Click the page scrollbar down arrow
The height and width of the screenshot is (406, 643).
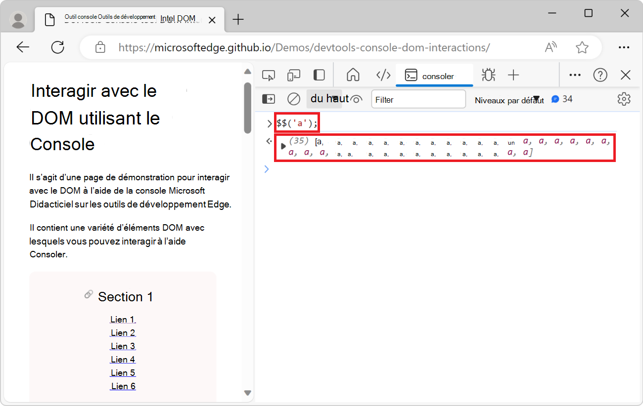point(247,393)
